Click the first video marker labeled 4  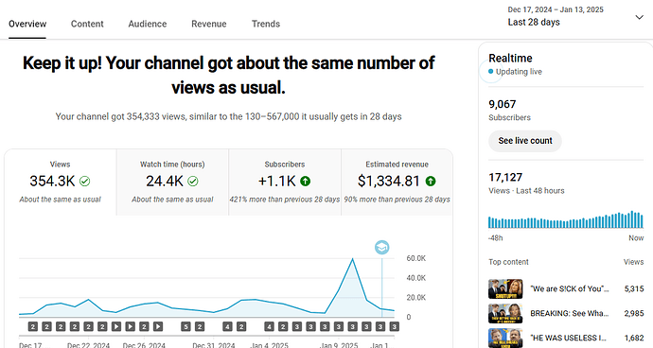(227, 327)
